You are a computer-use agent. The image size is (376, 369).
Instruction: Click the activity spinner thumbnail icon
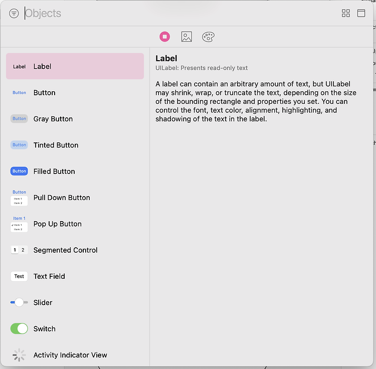coord(19,355)
